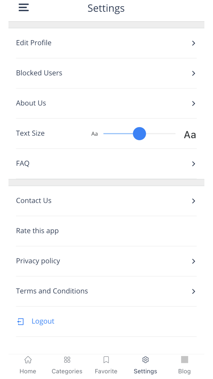Open the hamburger menu
The width and height of the screenshot is (213, 379).
tap(24, 8)
